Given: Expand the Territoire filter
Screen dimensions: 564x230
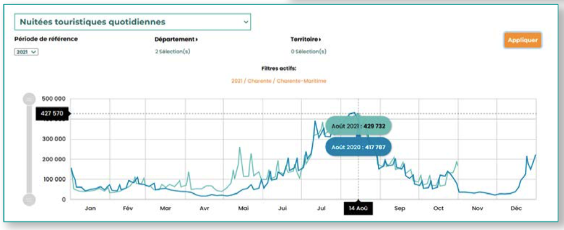Looking at the screenshot, I should pyautogui.click(x=306, y=40).
